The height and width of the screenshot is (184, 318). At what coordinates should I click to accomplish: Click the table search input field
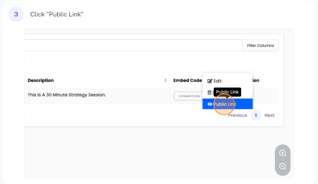(133, 45)
